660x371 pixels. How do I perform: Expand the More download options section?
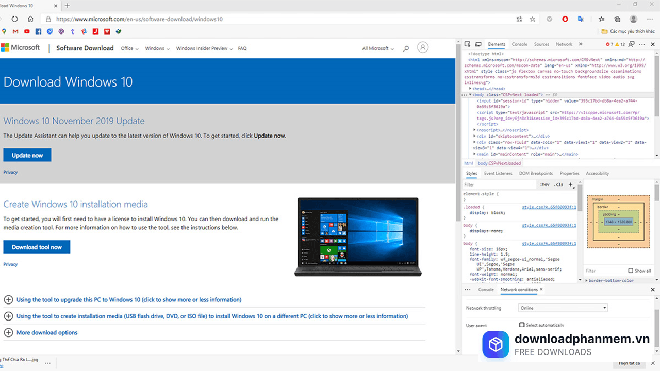pos(46,333)
